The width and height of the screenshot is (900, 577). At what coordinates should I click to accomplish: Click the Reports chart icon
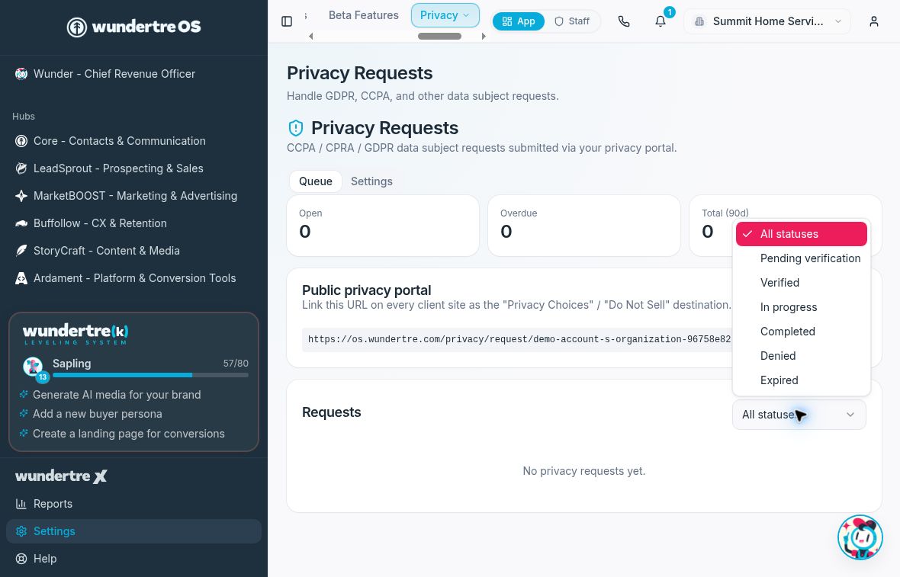[21, 504]
